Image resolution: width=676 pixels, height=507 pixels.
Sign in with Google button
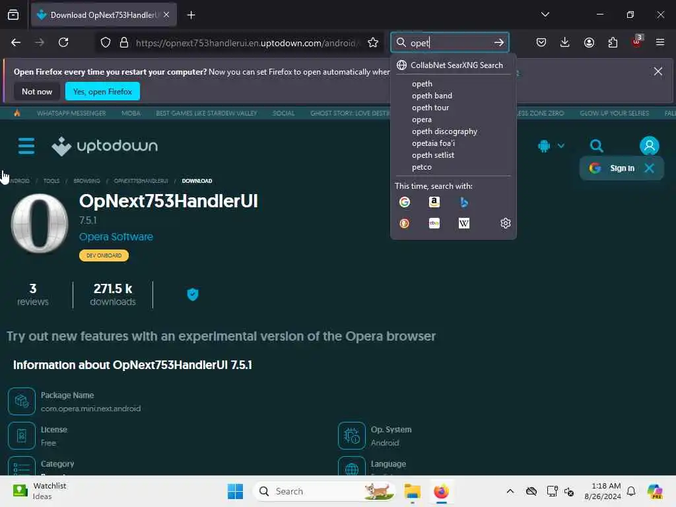point(613,168)
